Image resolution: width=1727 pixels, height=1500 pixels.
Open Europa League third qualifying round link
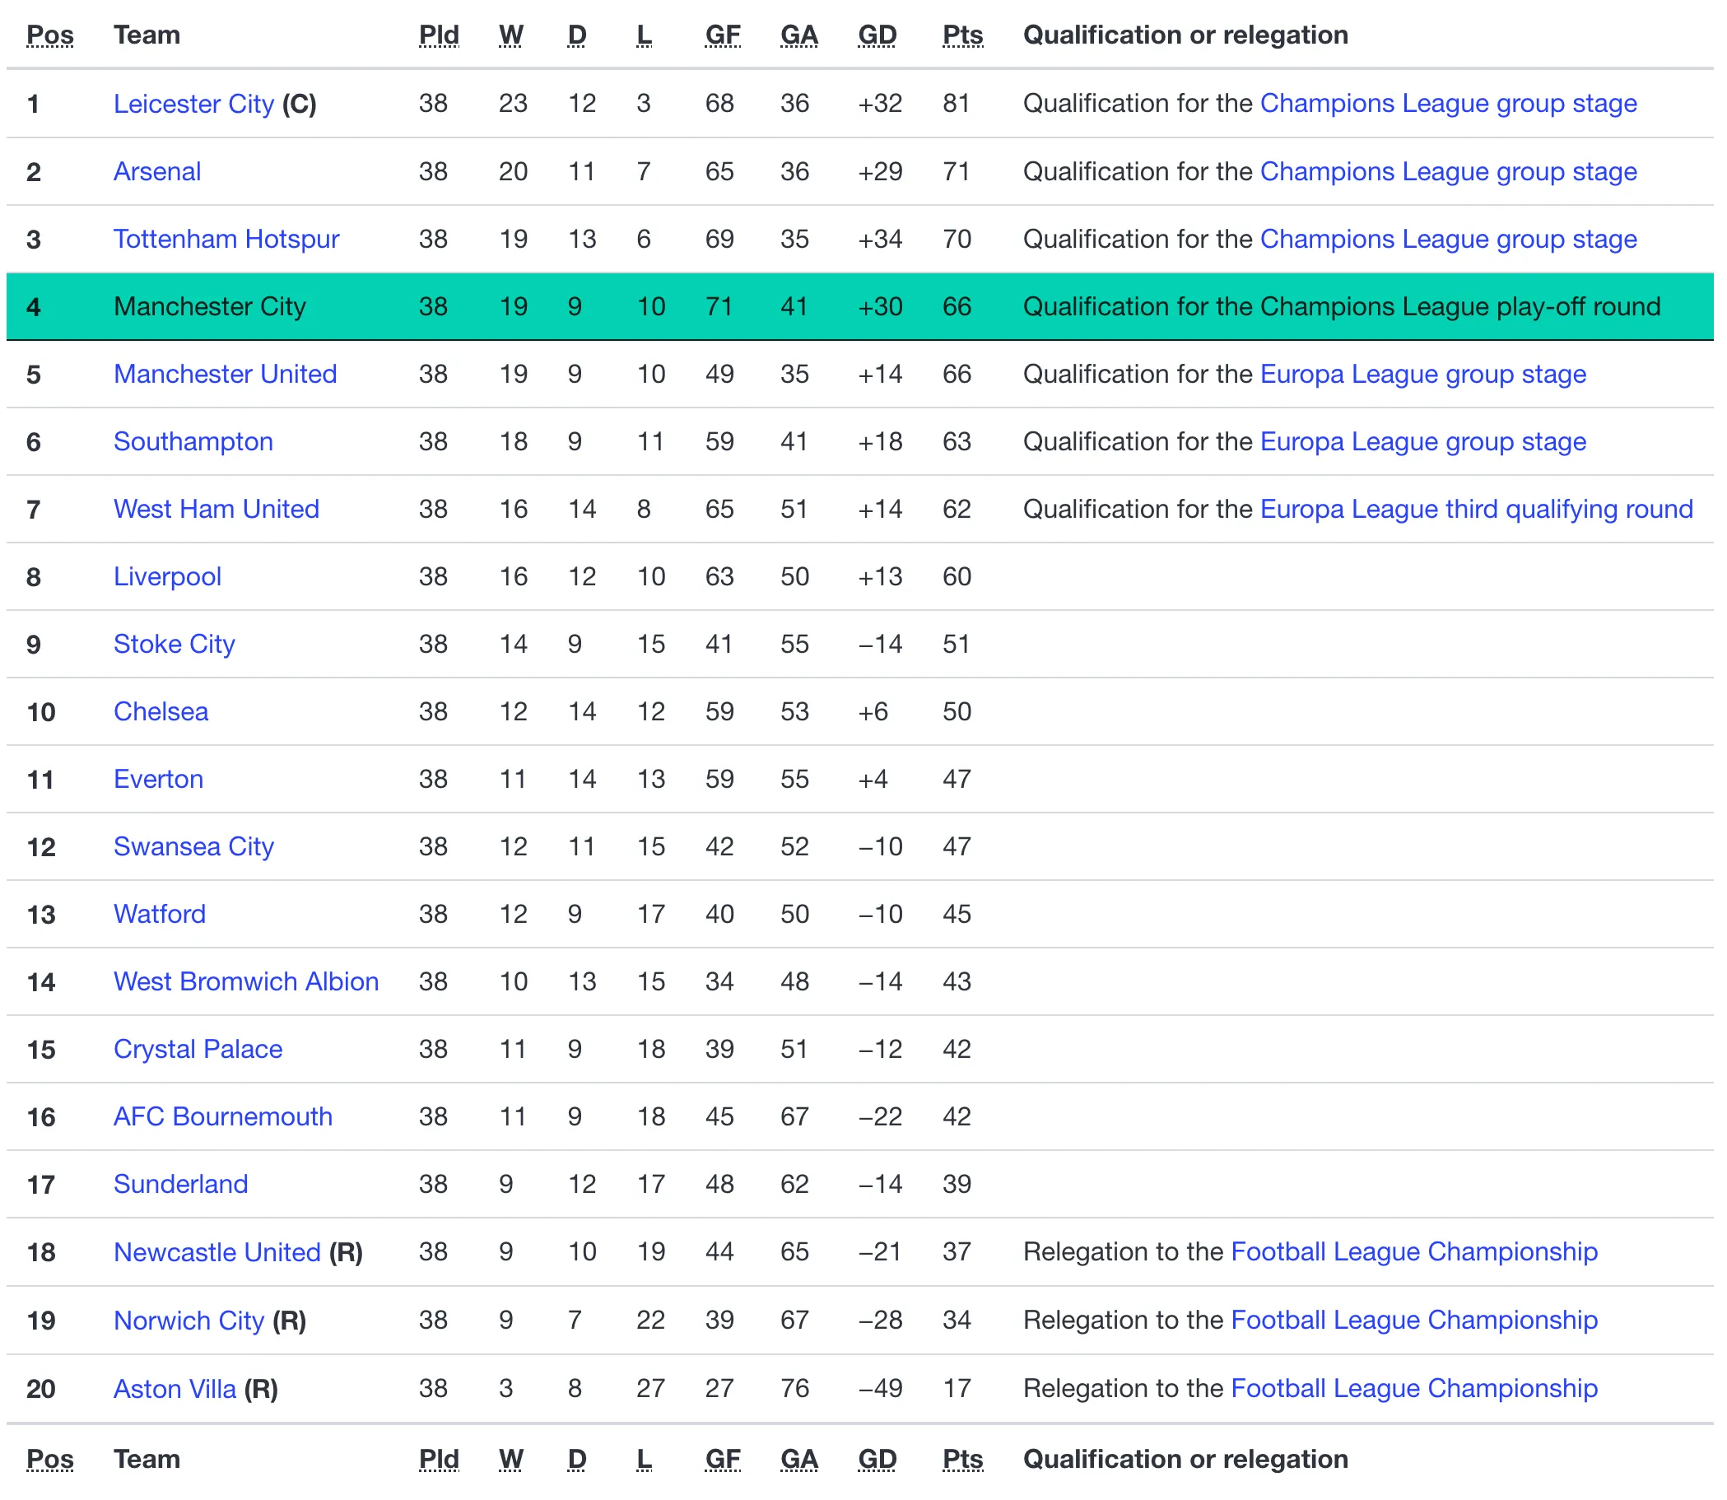tap(1475, 509)
